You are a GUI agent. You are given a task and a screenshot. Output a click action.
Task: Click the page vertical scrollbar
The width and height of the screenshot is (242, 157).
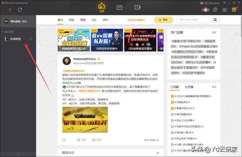click(241, 26)
